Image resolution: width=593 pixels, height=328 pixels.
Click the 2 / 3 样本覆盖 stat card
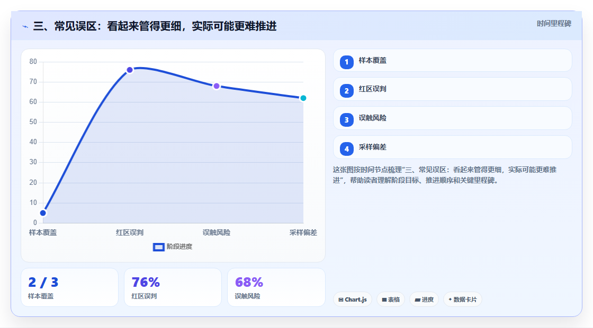pyautogui.click(x=69, y=287)
